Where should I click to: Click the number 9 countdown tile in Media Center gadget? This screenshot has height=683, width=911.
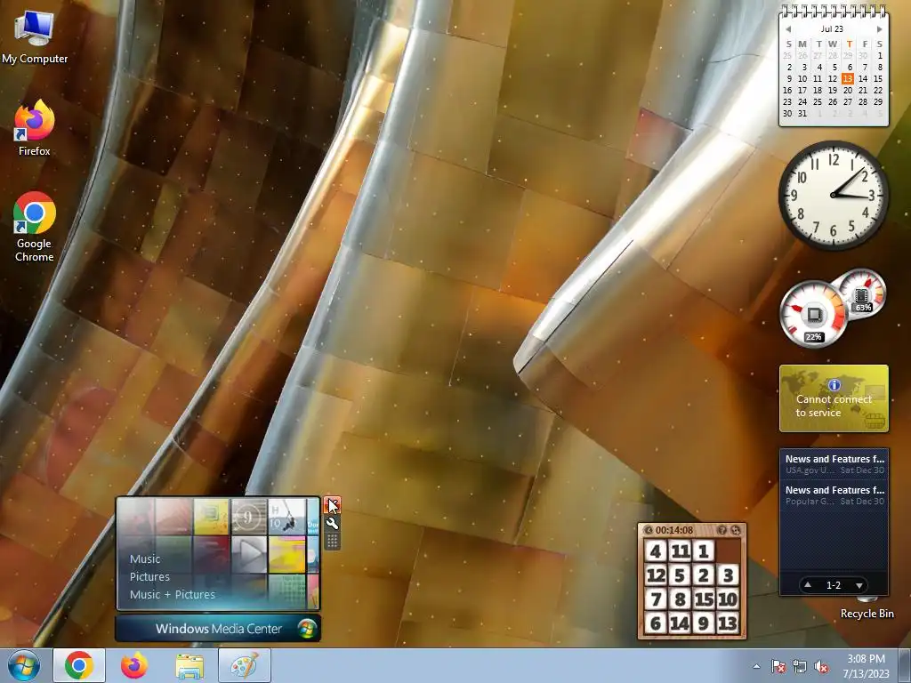pos(249,517)
